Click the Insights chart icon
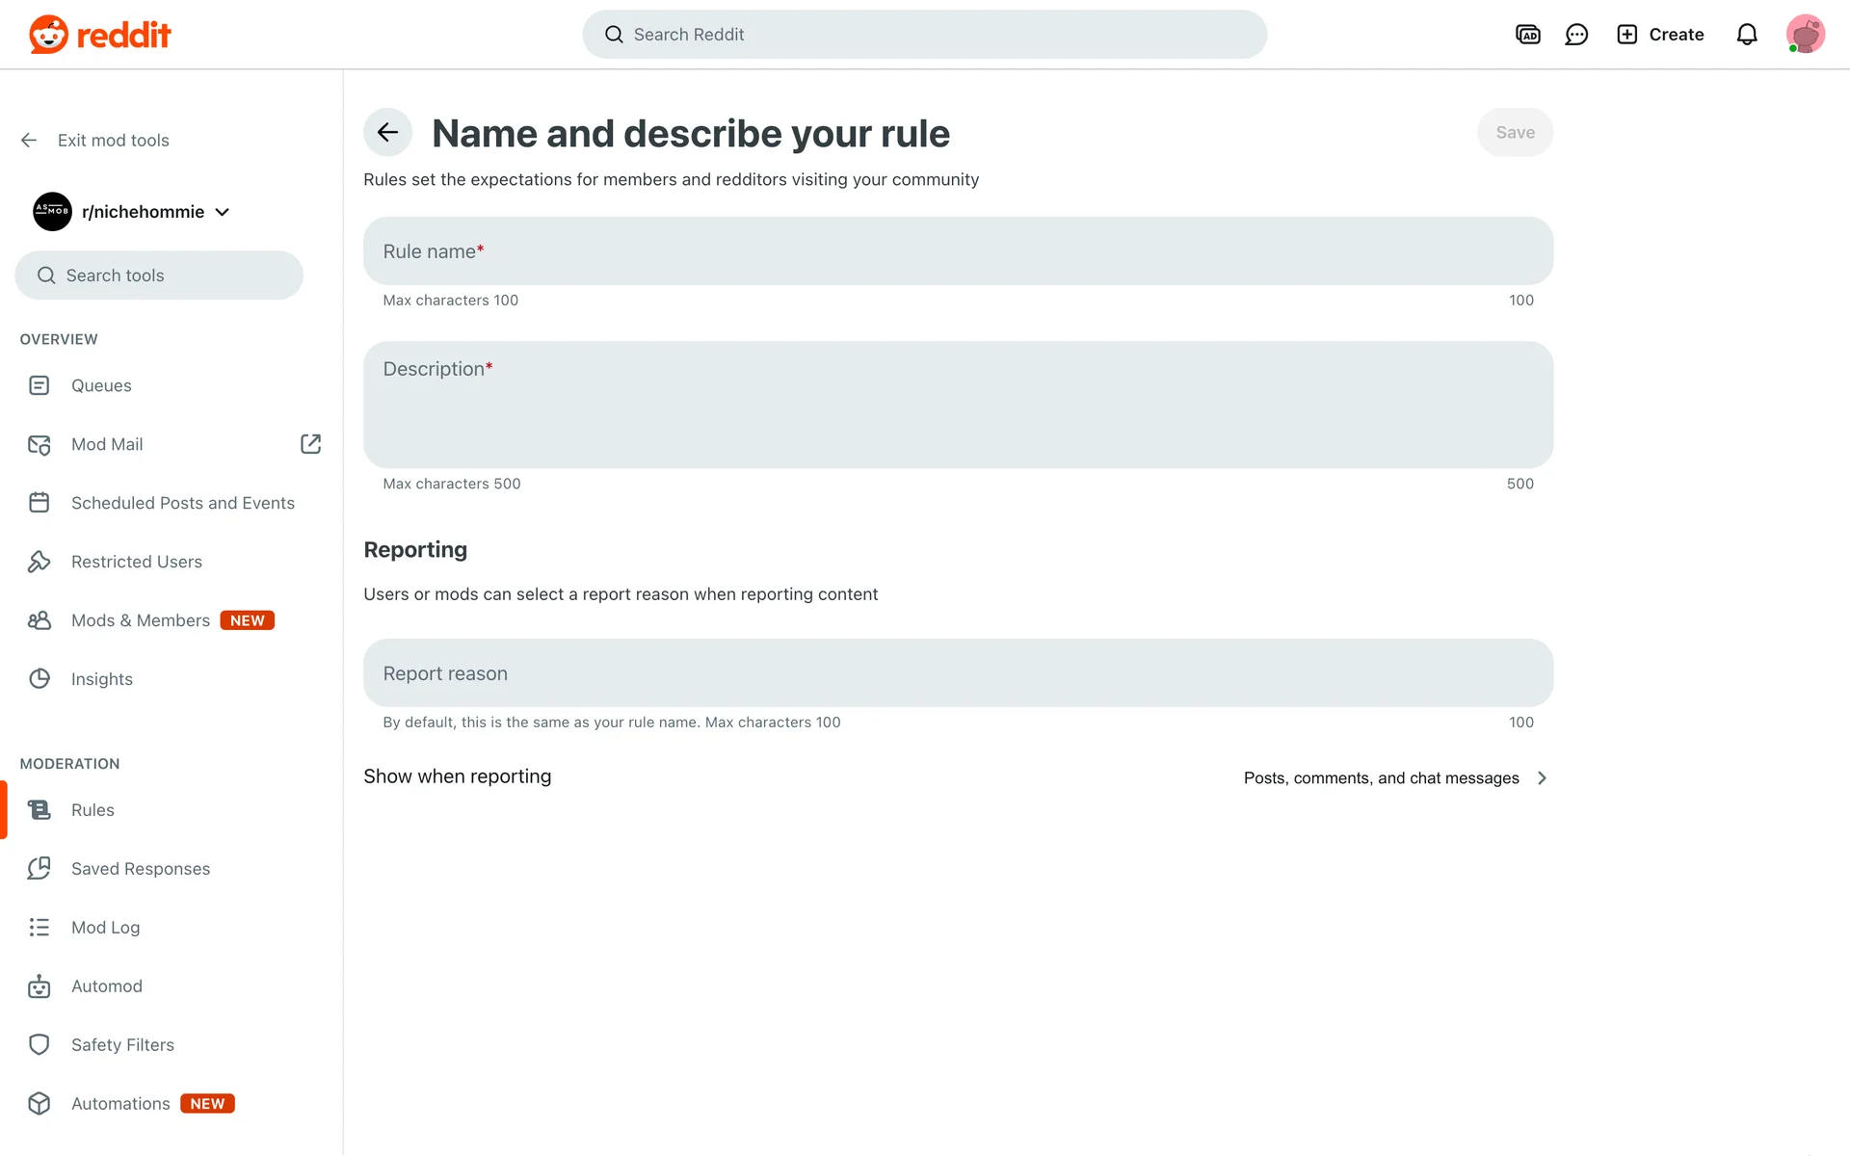The height and width of the screenshot is (1156, 1850). [40, 679]
